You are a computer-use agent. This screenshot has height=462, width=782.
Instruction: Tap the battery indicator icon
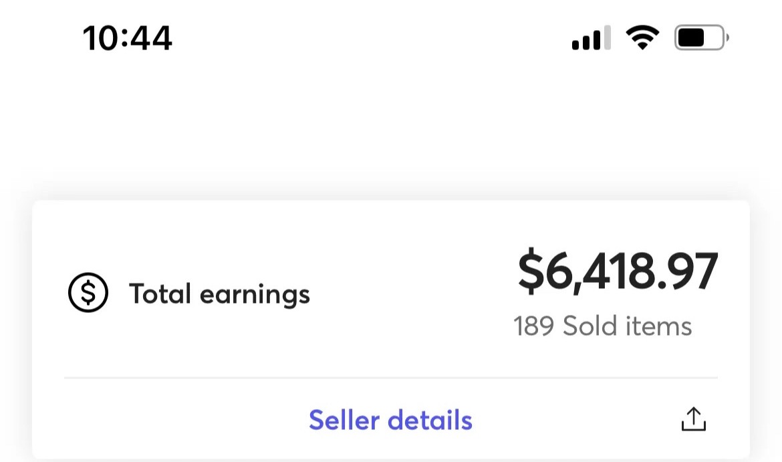pyautogui.click(x=702, y=37)
